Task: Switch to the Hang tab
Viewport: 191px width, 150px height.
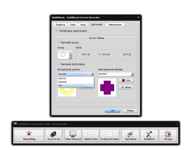Action: 83,25
